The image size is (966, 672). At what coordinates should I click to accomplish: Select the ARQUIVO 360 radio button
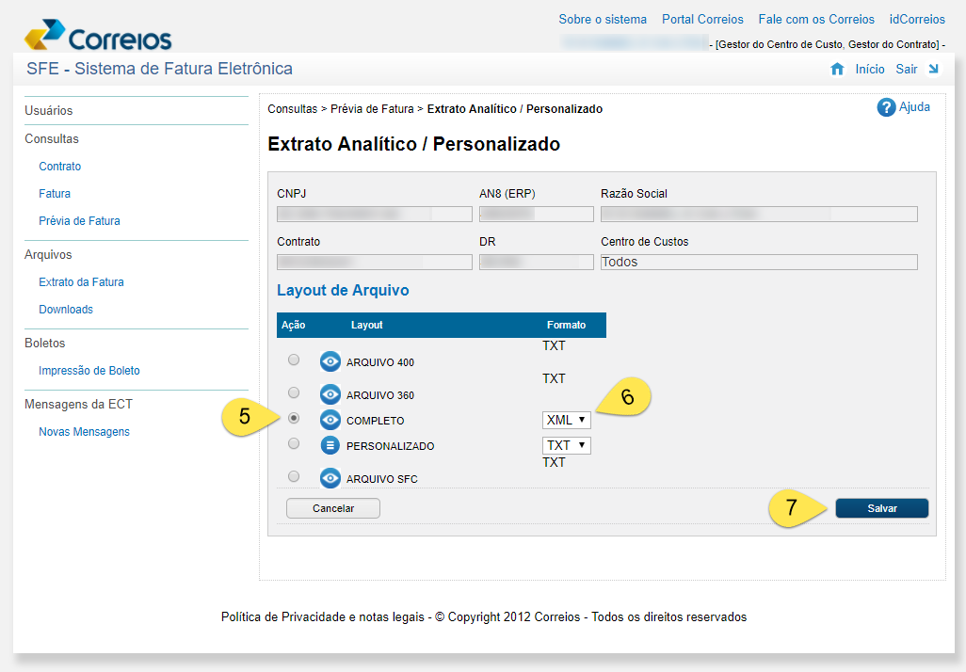point(294,392)
